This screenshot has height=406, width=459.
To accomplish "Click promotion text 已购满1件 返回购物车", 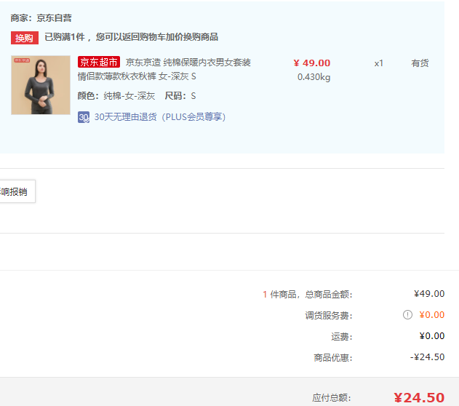I will tap(132, 37).
